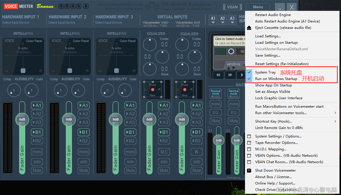The width and height of the screenshot is (341, 195).
Task: Click the Front/Rear panner dot for Voicemeeter VAIO
Action: click(x=153, y=90)
